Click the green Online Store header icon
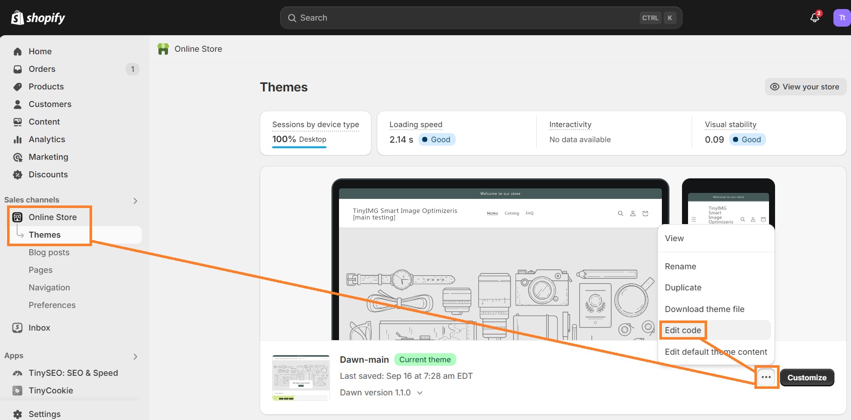Viewport: 851px width, 420px height. click(x=163, y=49)
